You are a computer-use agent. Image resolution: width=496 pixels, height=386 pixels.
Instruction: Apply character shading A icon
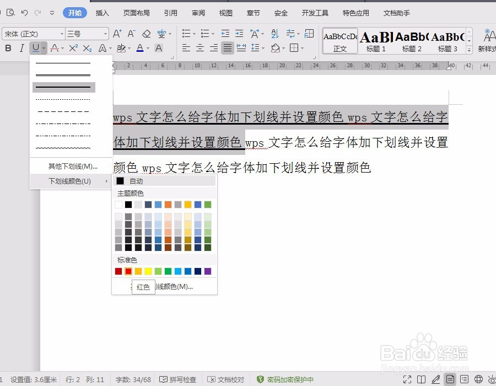coord(159,48)
